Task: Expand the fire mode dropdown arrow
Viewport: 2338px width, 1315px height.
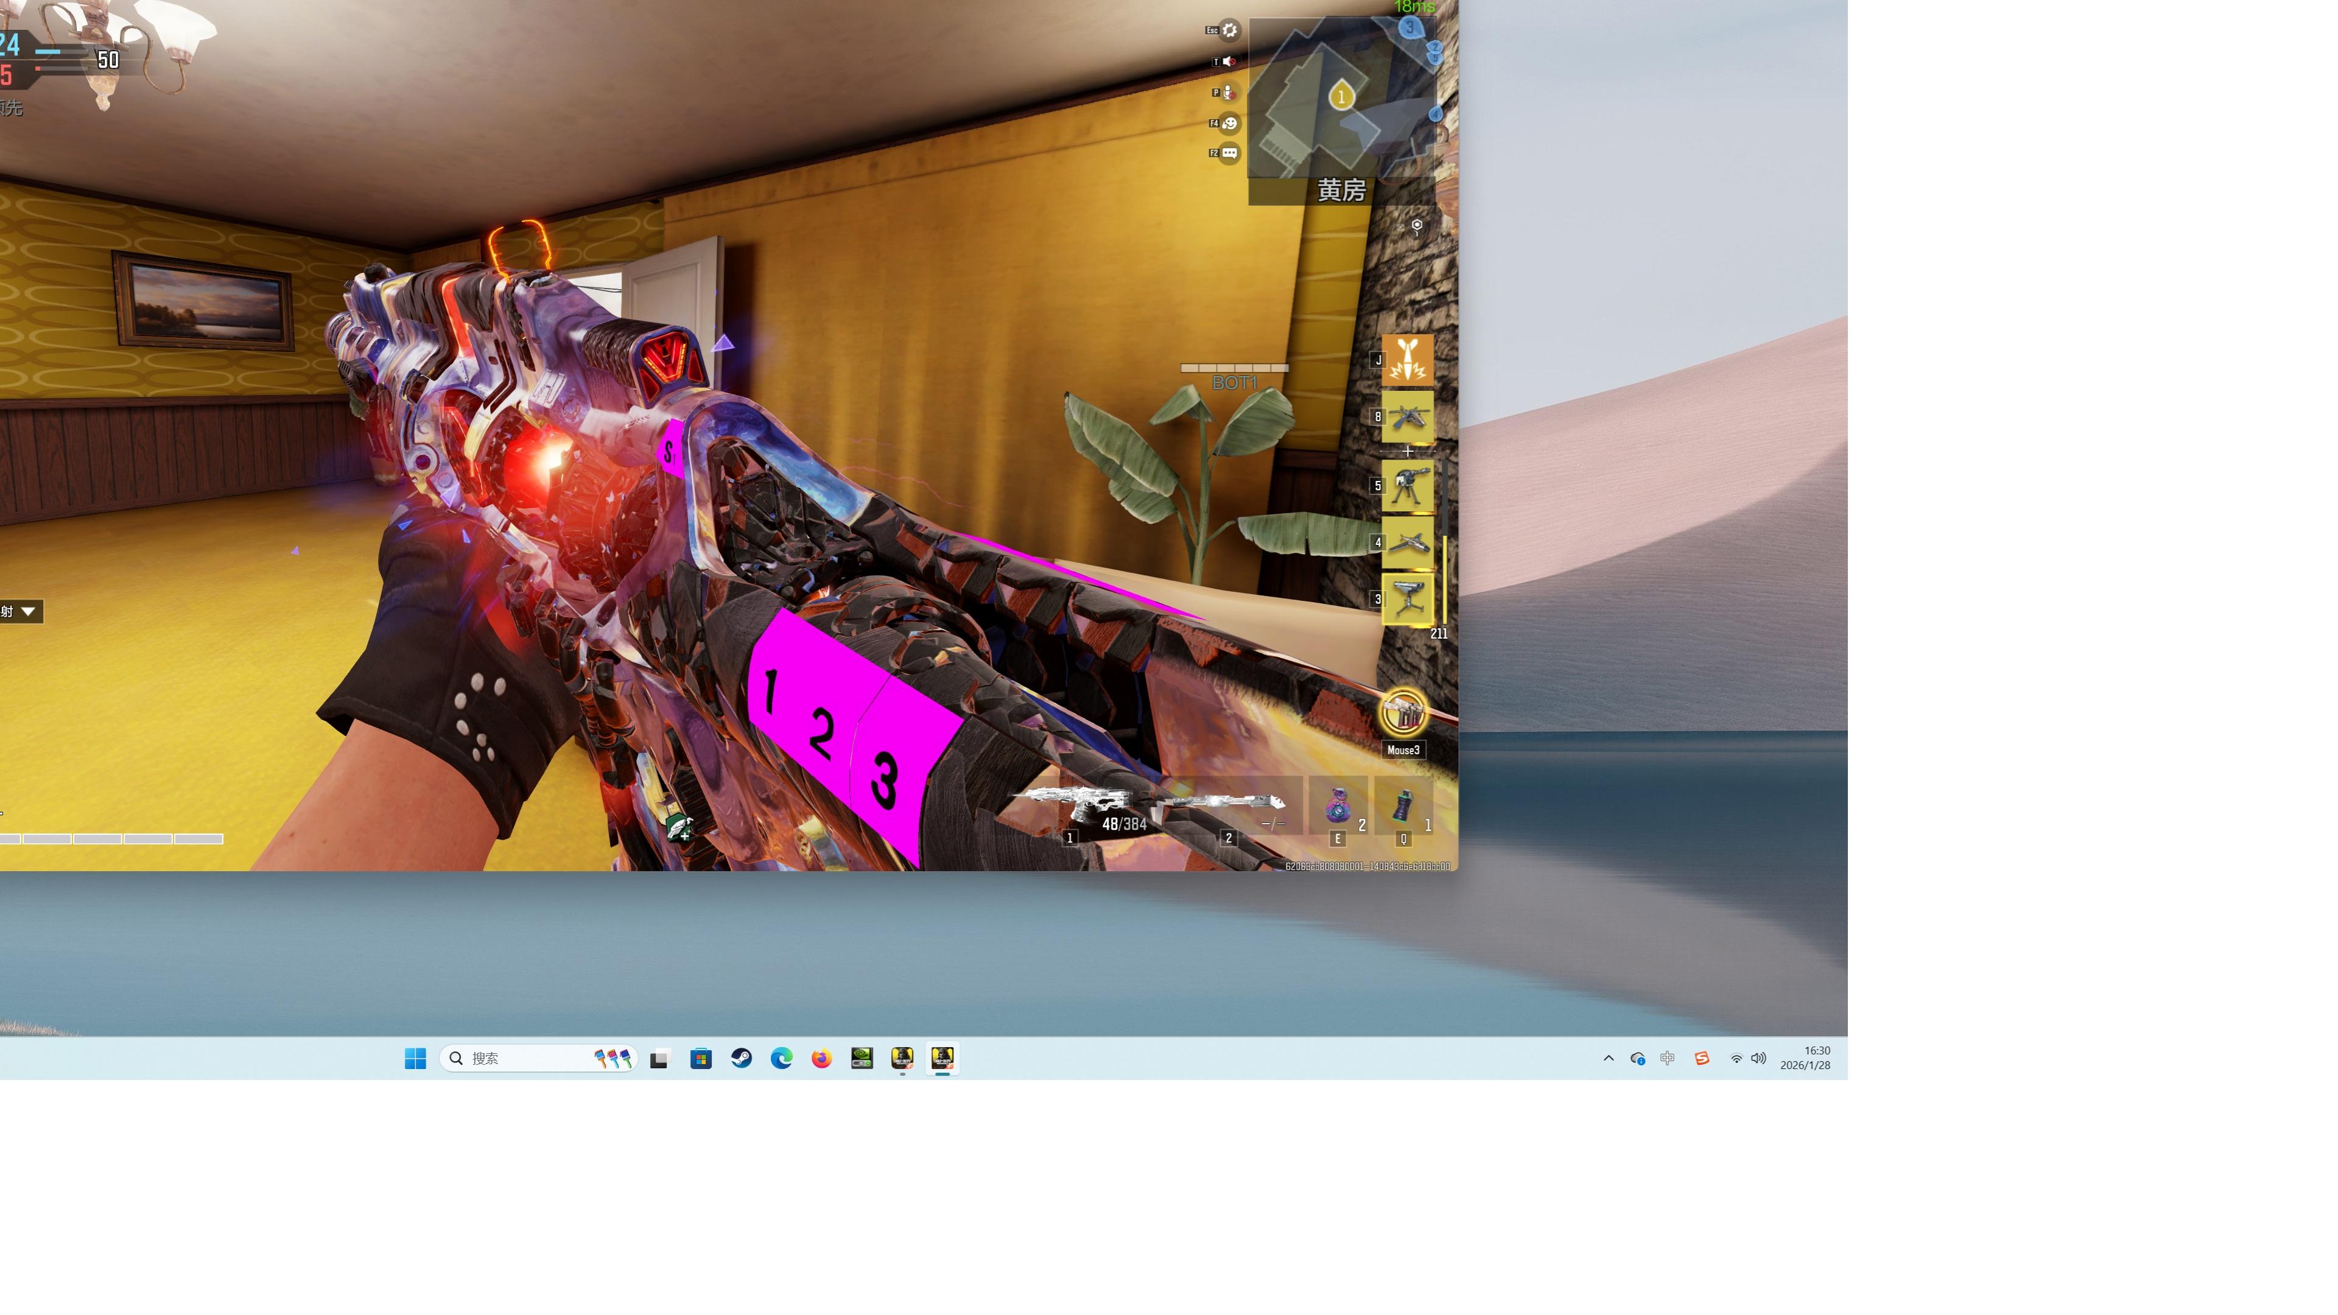Action: pos(28,612)
